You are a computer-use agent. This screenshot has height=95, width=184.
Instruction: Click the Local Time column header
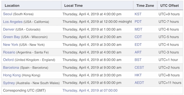(x=73, y=5)
